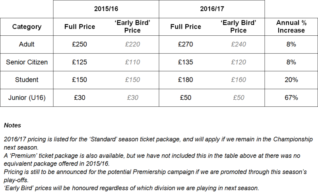Select the Category header cell

pos(27,27)
